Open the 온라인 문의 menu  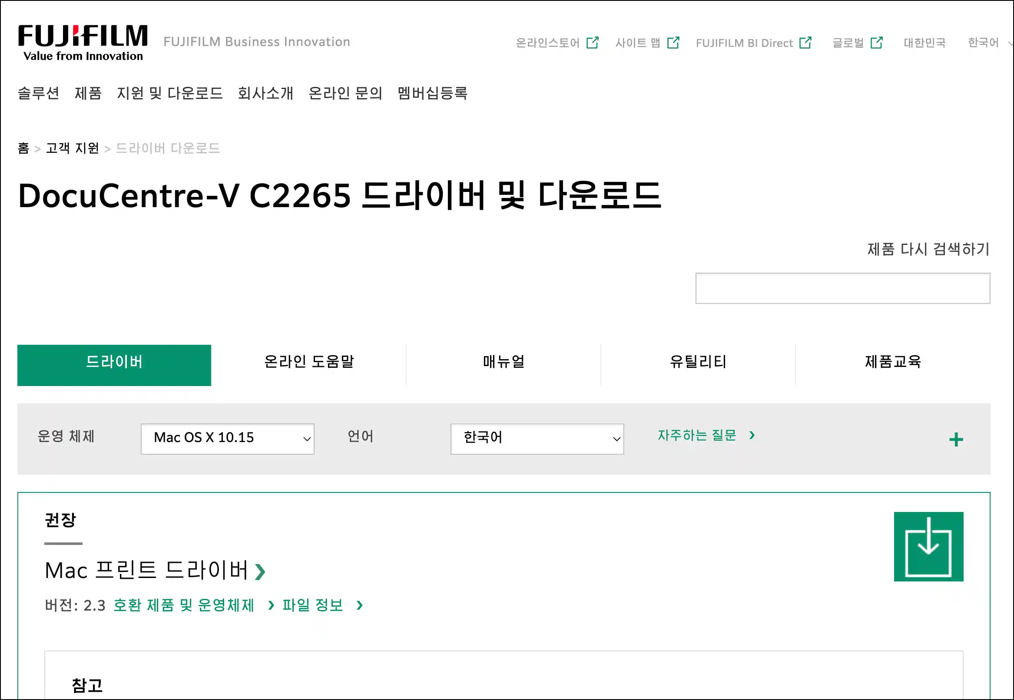coord(345,93)
